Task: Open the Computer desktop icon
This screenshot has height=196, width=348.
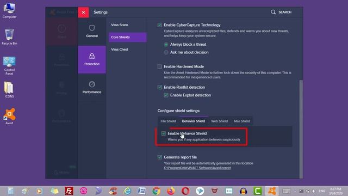Action: (9, 11)
